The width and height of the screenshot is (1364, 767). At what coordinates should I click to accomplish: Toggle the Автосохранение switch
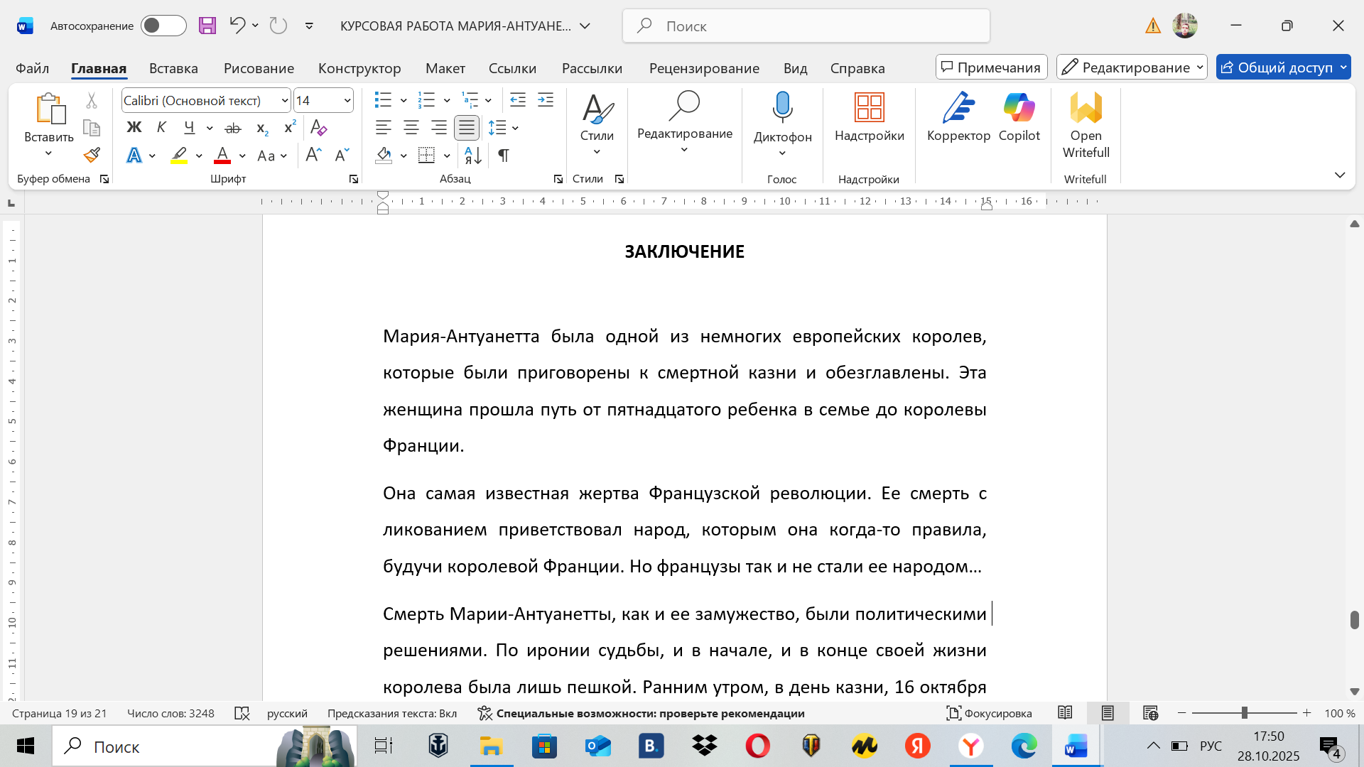(163, 26)
